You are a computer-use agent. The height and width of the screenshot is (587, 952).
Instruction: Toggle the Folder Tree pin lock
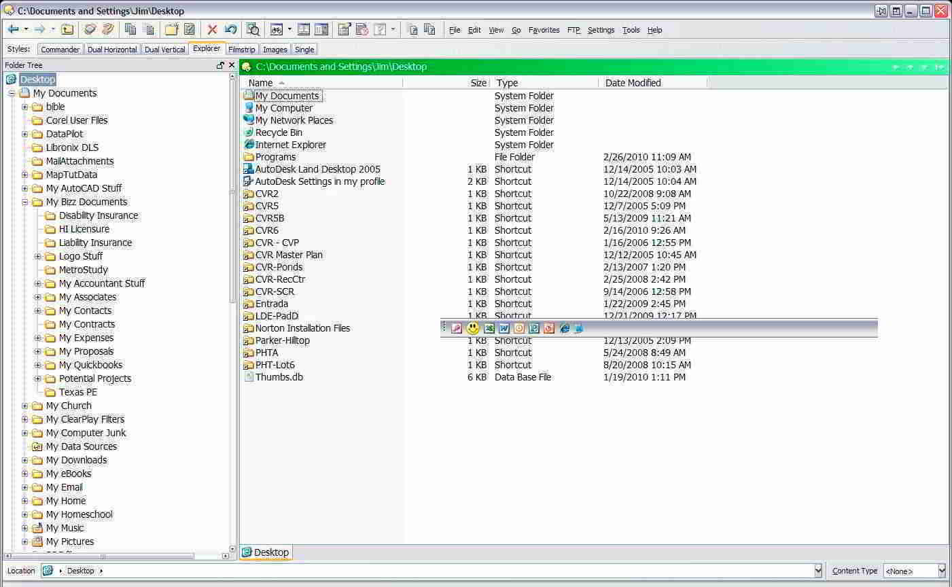tap(220, 65)
